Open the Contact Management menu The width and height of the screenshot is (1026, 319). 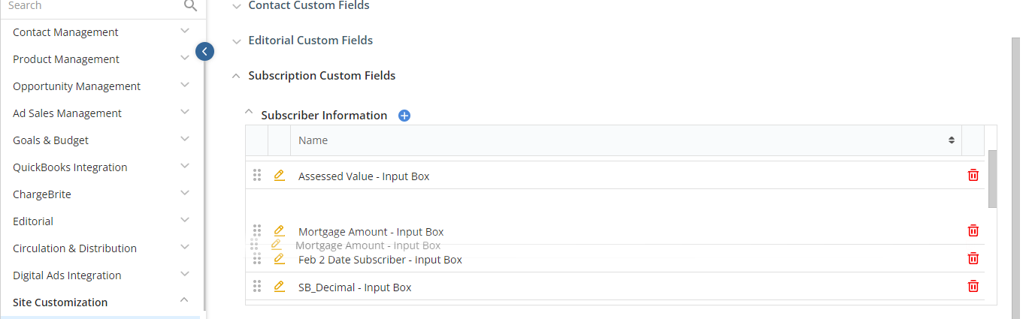tap(101, 32)
